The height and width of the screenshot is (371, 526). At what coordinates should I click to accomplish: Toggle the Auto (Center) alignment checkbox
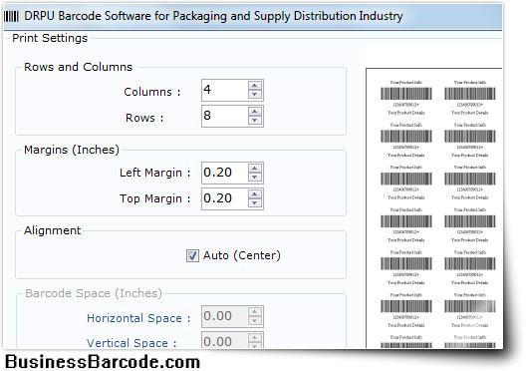point(192,256)
